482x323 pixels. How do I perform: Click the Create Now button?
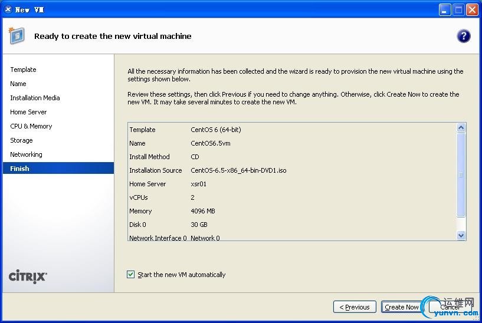pyautogui.click(x=401, y=307)
